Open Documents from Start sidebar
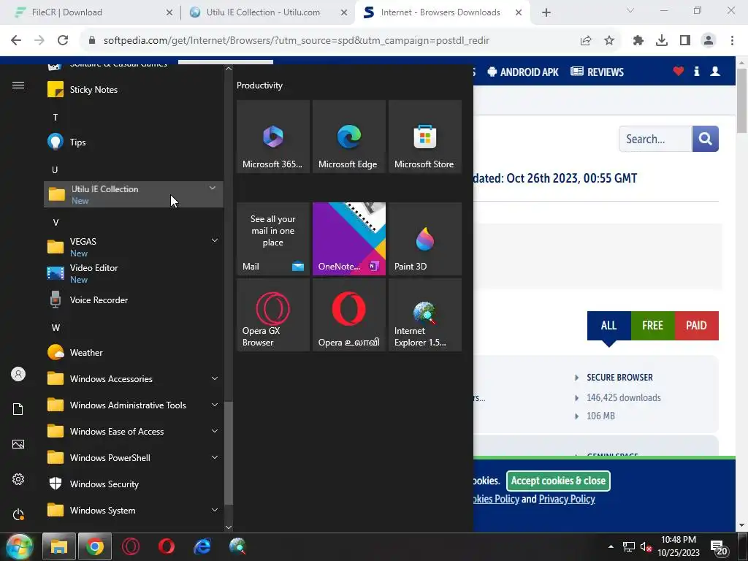Image resolution: width=748 pixels, height=561 pixels. tap(18, 409)
